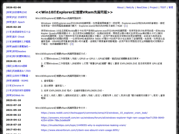Click the page title 'Win10的Explorer記憶體VRam洩漏問題'
Screen dimensions: 179x134
[74, 12]
